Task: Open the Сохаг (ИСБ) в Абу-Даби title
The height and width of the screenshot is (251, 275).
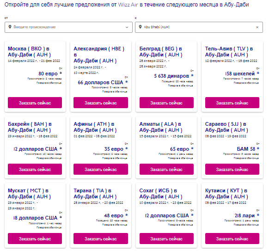Action: (161, 194)
